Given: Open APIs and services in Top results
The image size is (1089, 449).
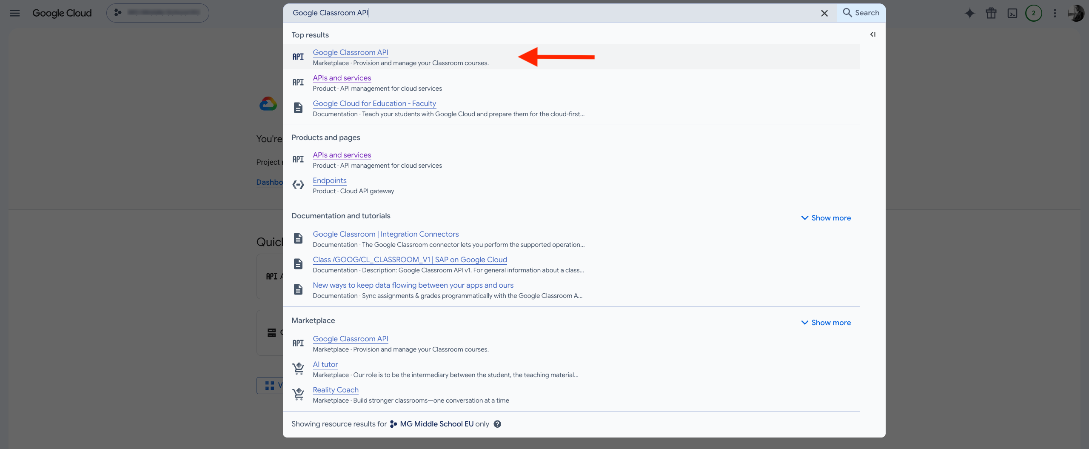Looking at the screenshot, I should 342,78.
